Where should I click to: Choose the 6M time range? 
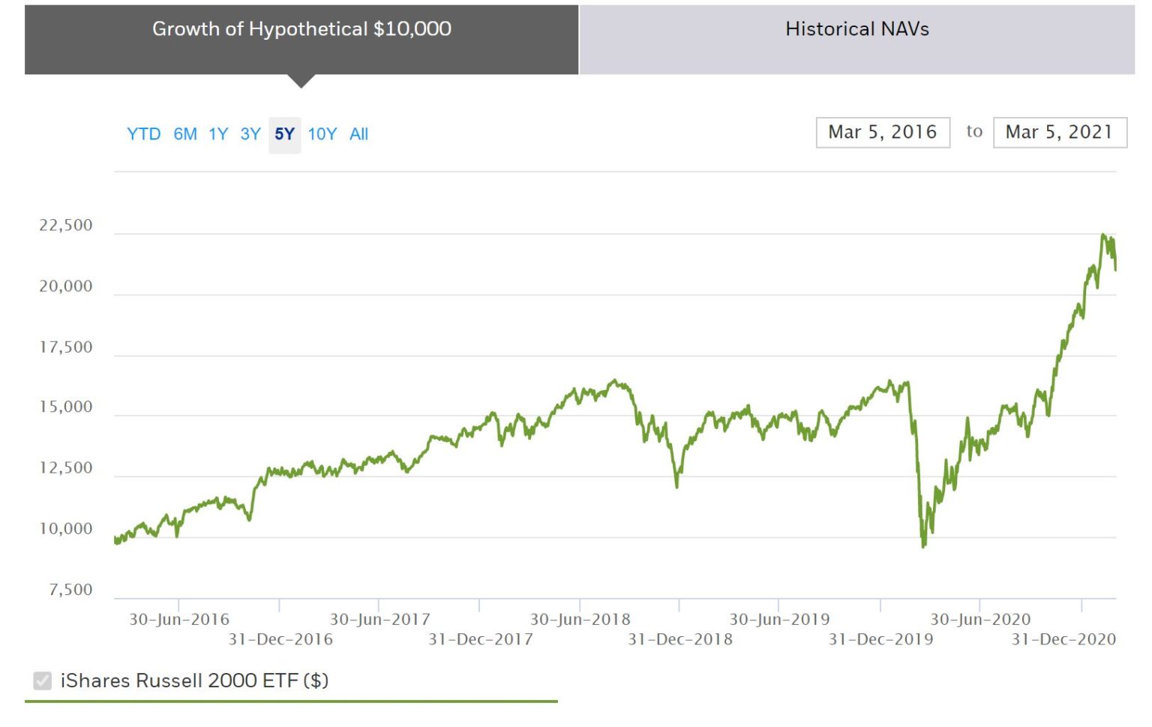click(185, 134)
